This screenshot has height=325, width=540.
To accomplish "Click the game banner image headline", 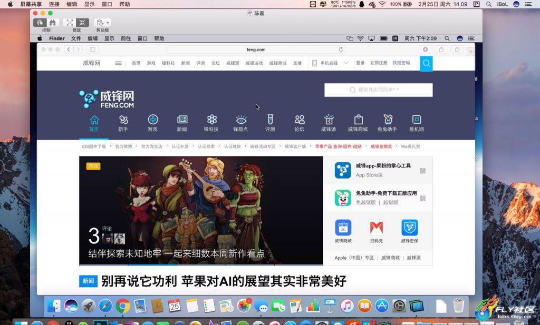I will (x=176, y=254).
